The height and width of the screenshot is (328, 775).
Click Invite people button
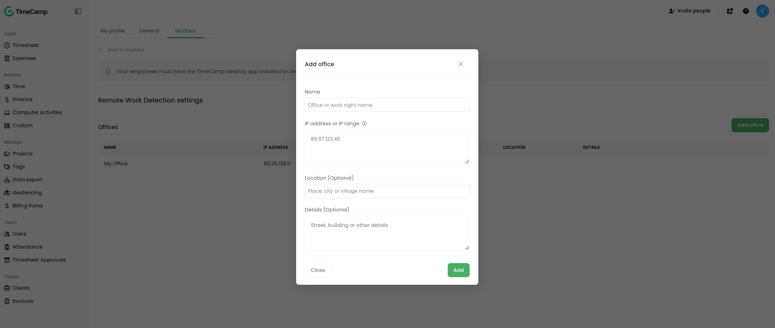click(689, 11)
